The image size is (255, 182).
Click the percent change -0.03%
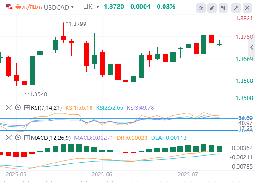(164, 6)
